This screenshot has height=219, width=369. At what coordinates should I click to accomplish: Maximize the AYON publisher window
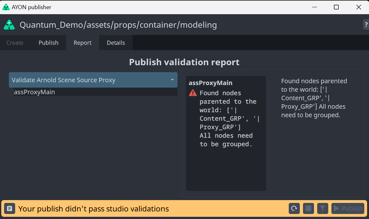coord(336,7)
